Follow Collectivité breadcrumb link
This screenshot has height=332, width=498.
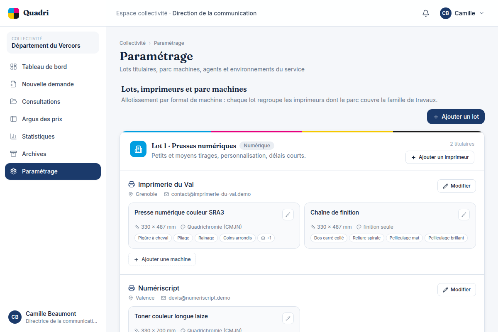pos(132,43)
